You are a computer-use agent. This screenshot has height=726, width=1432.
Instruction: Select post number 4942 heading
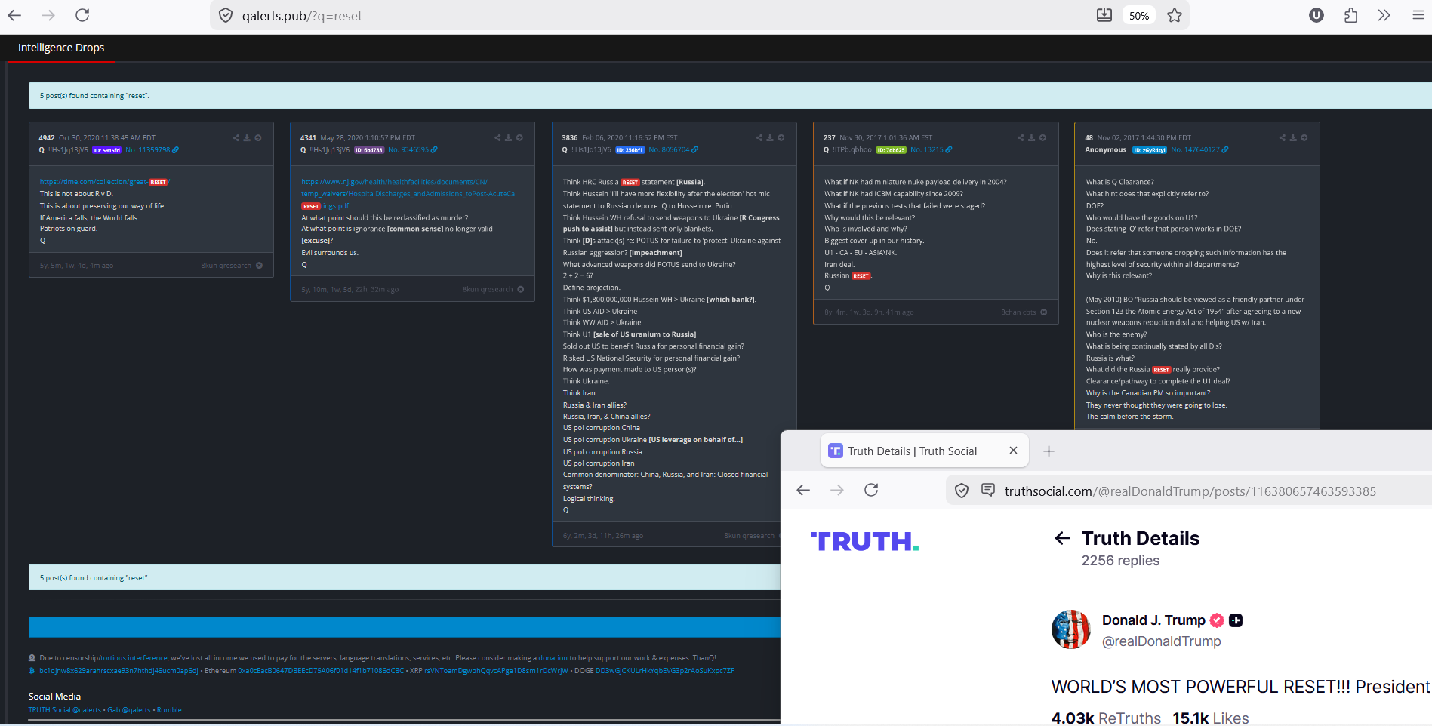(47, 138)
